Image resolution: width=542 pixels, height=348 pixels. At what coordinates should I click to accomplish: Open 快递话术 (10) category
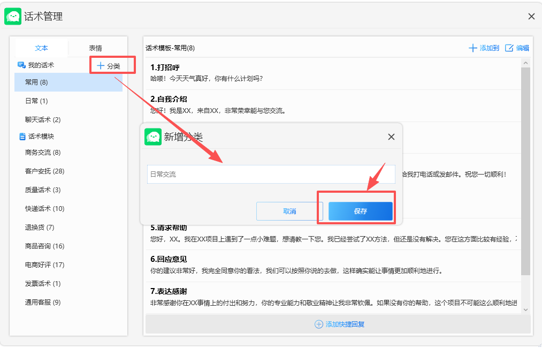pos(44,209)
